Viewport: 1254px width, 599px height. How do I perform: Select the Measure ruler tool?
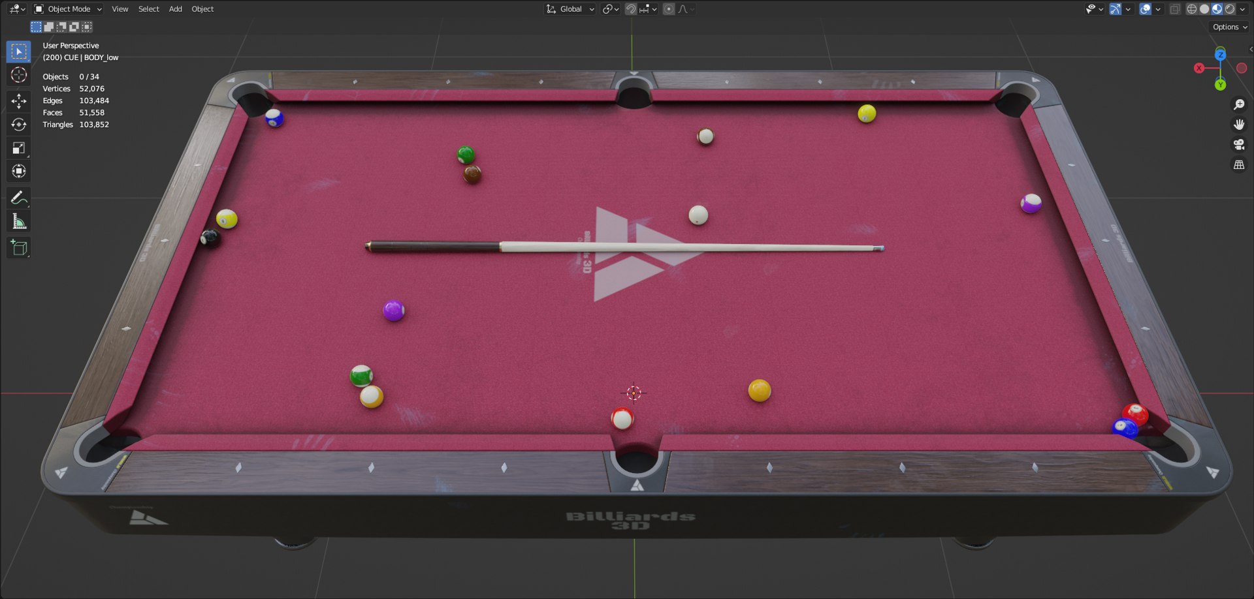pos(18,222)
